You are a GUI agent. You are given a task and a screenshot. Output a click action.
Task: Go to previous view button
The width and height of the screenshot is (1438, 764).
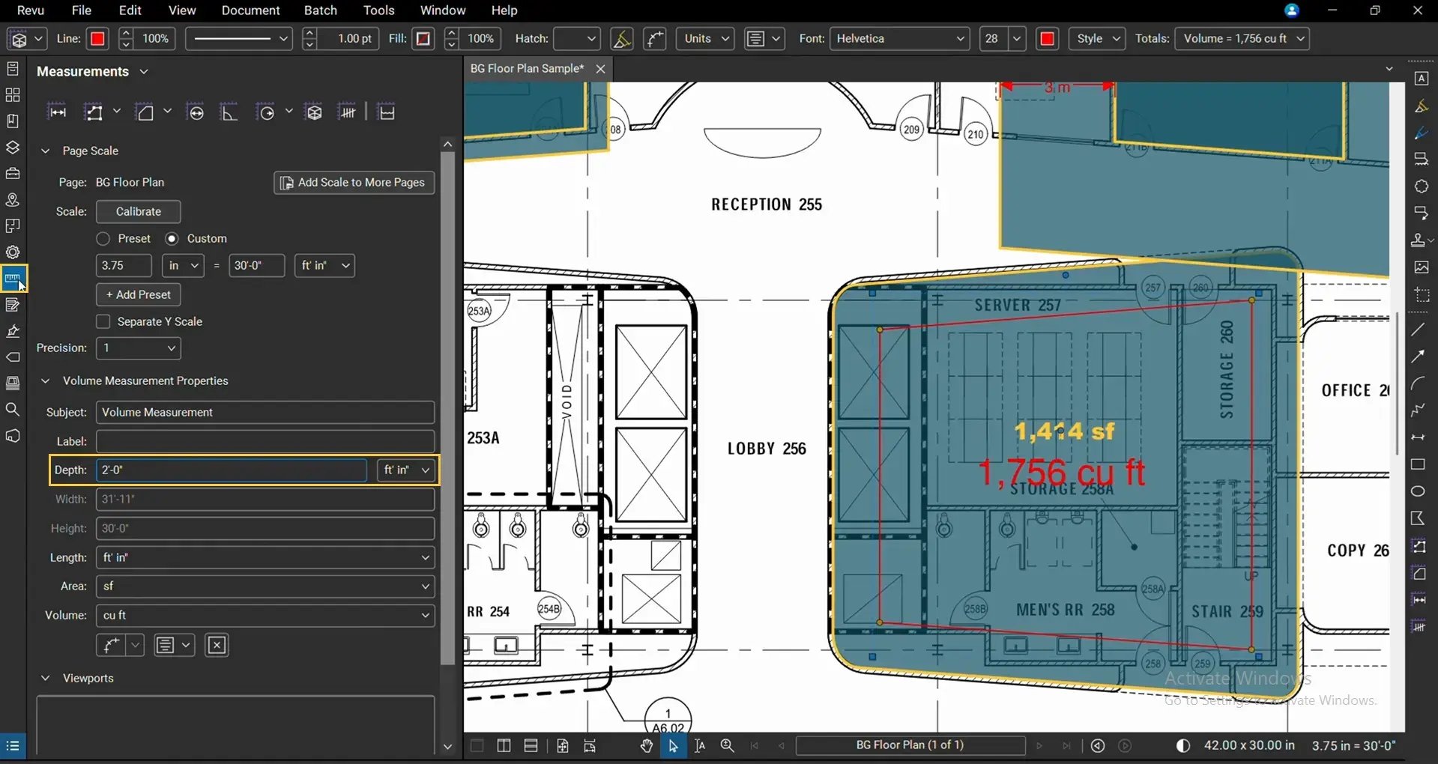pos(1098,746)
